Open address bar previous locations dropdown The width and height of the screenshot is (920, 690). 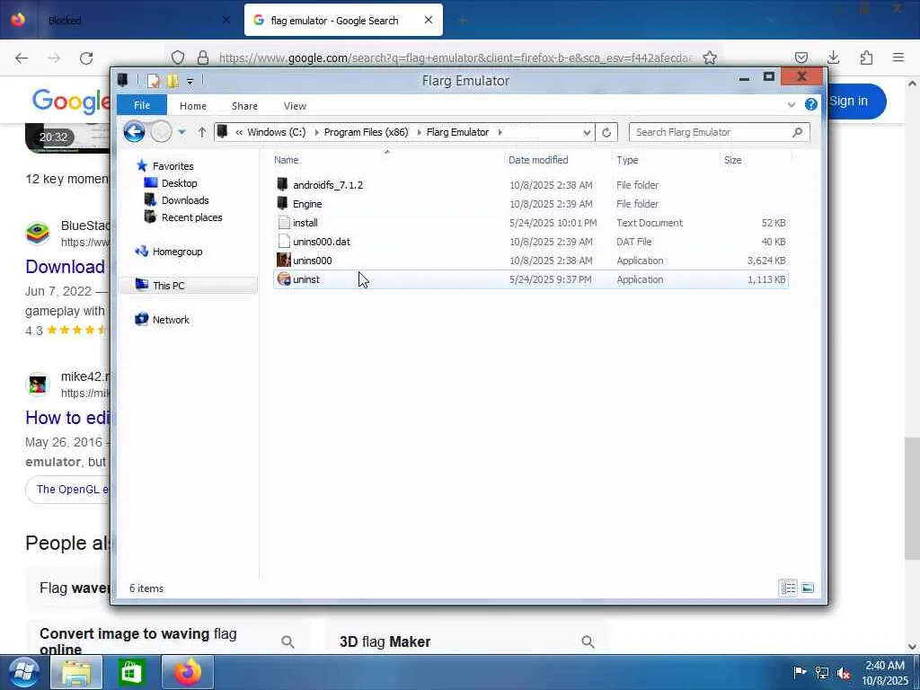pyautogui.click(x=586, y=133)
